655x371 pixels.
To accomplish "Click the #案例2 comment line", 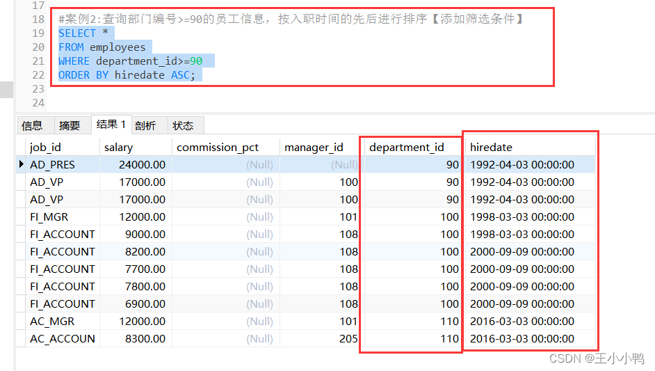I will (291, 19).
